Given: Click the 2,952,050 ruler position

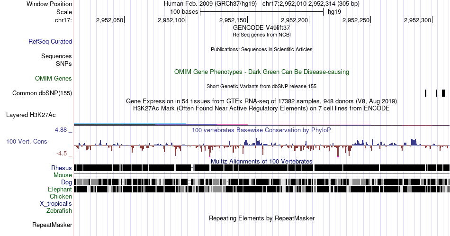Looking at the screenshot, I should point(109,20).
